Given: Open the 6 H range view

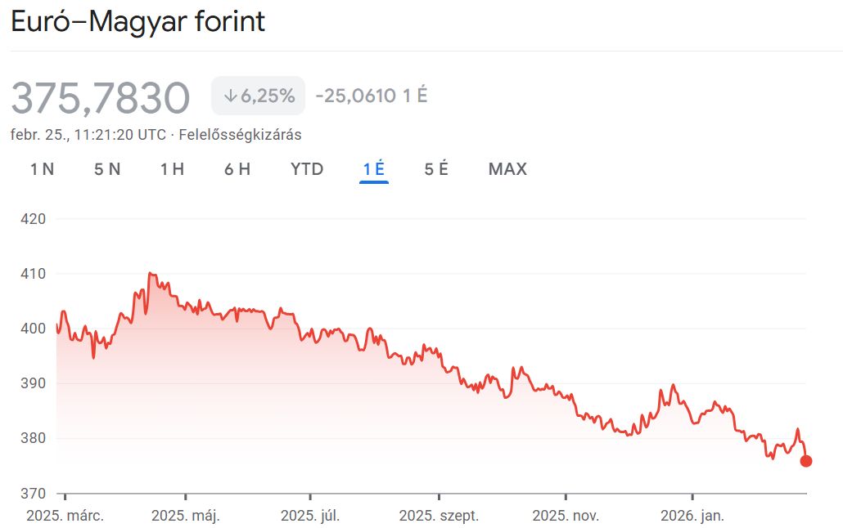Looking at the screenshot, I should tap(237, 169).
